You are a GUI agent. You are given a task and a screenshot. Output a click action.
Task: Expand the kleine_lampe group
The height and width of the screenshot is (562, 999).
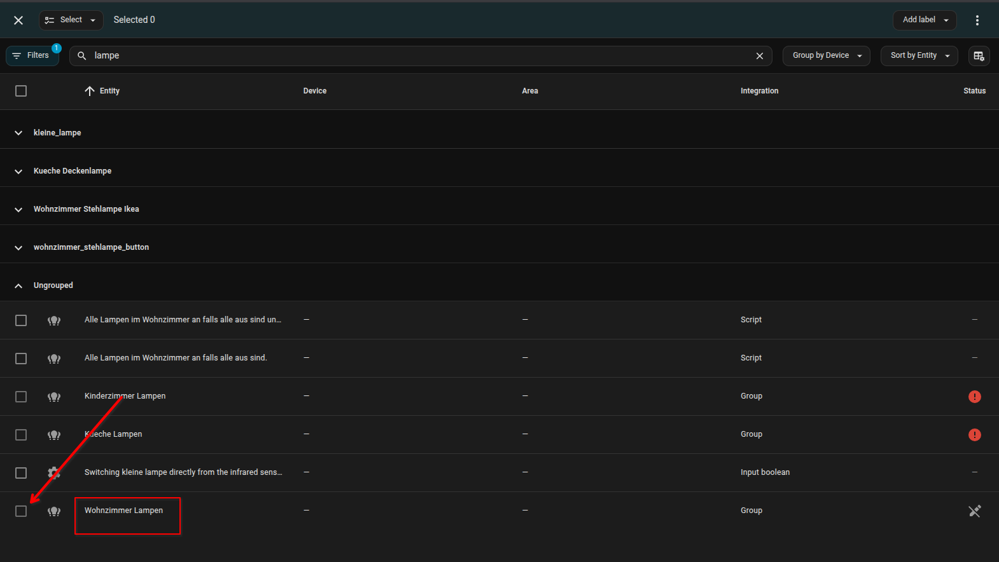tap(18, 133)
